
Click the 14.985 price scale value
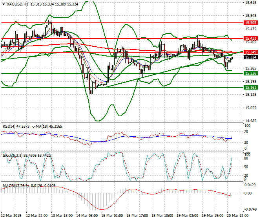coord(251,121)
